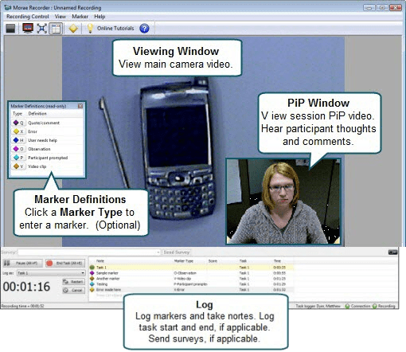Screen dimensions: 406x352
Task: Open the Recording Control menu
Action: tap(28, 17)
